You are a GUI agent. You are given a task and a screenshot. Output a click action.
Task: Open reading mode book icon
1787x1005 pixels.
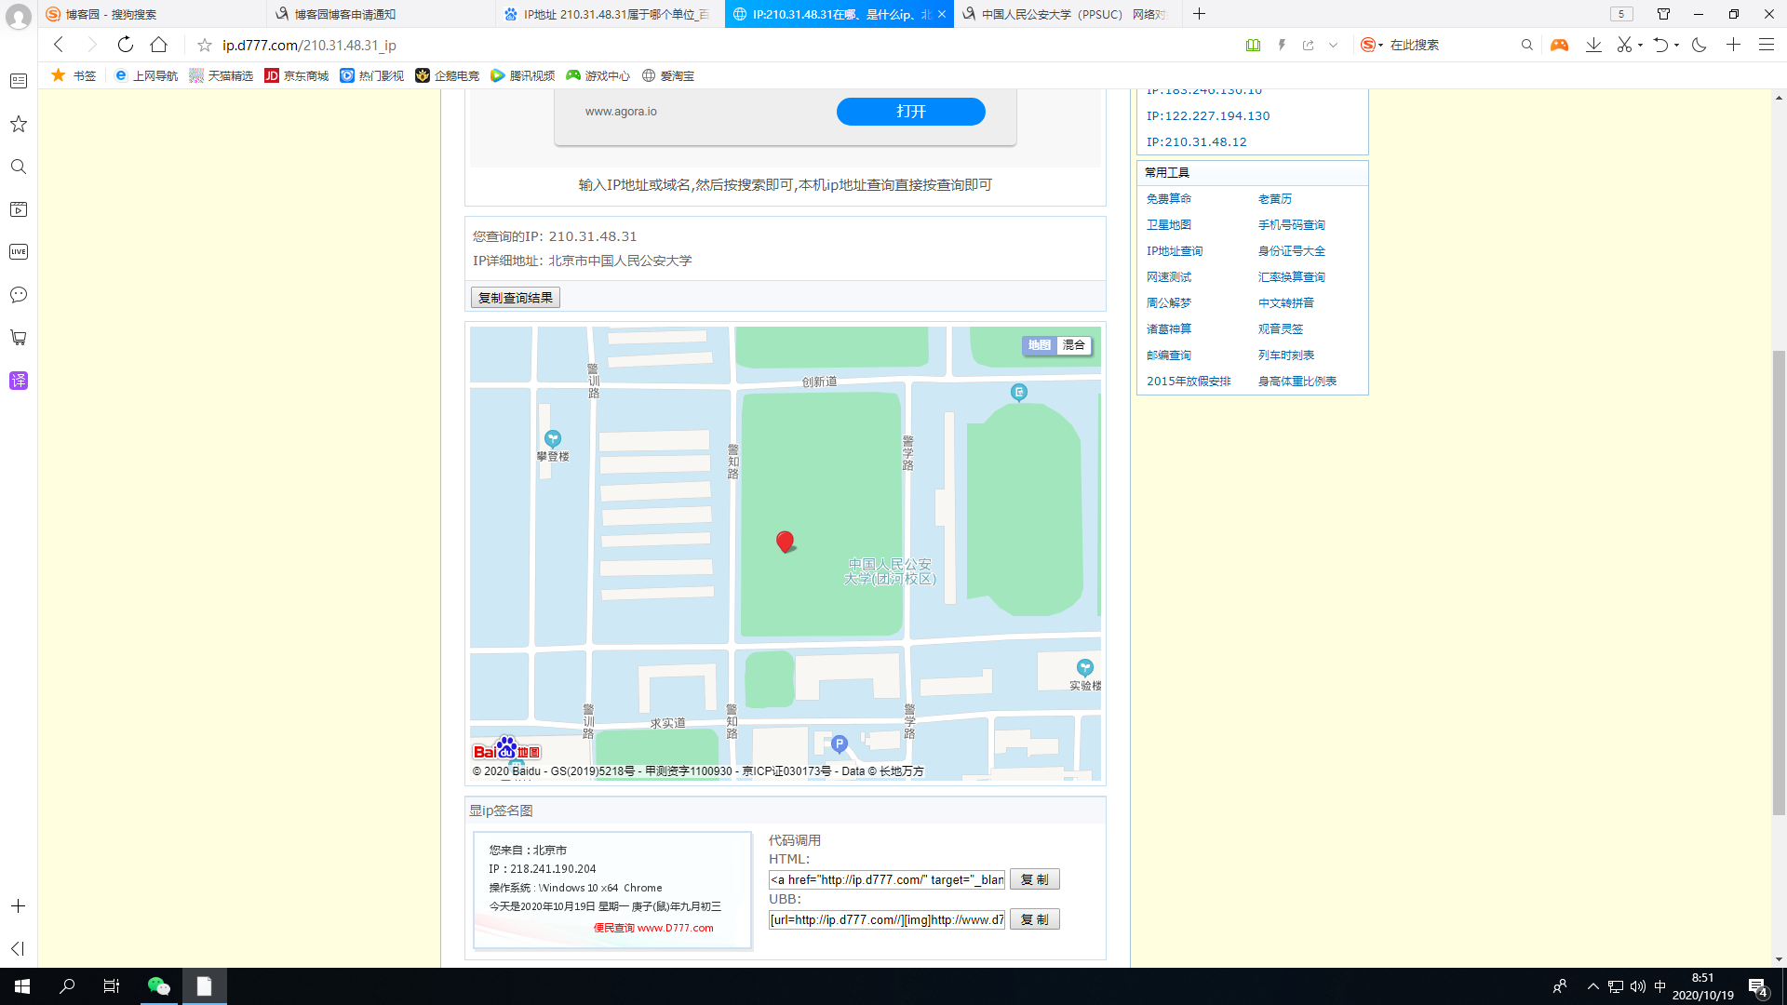tap(1253, 45)
